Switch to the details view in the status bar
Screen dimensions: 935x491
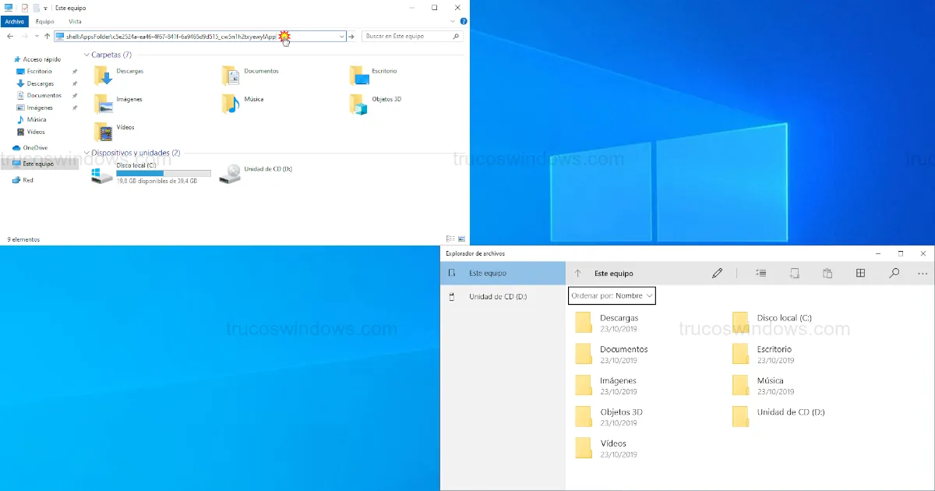(x=450, y=238)
